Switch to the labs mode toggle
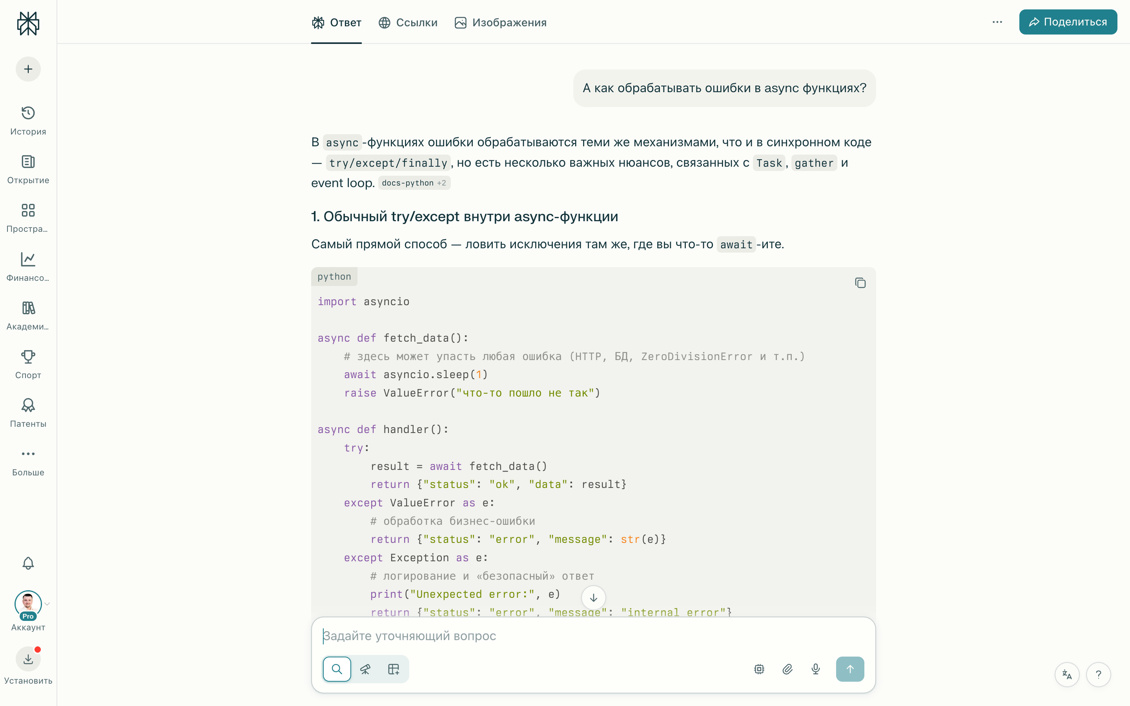The width and height of the screenshot is (1130, 706). [394, 669]
